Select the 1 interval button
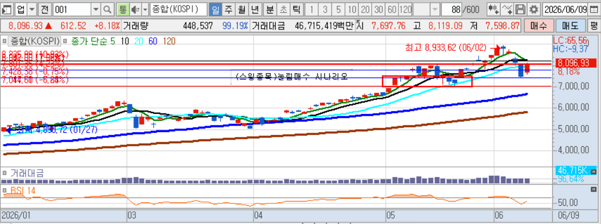 (x=312, y=9)
